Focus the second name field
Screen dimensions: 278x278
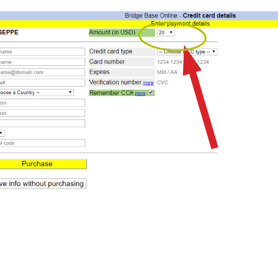[43, 62]
